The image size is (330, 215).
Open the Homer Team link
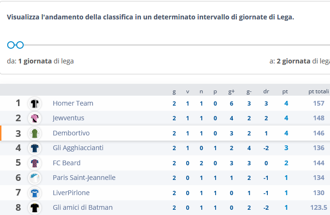coord(73,103)
